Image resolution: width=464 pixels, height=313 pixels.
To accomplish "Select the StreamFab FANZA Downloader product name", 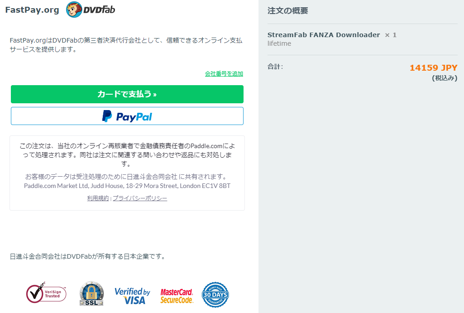I will [324, 35].
